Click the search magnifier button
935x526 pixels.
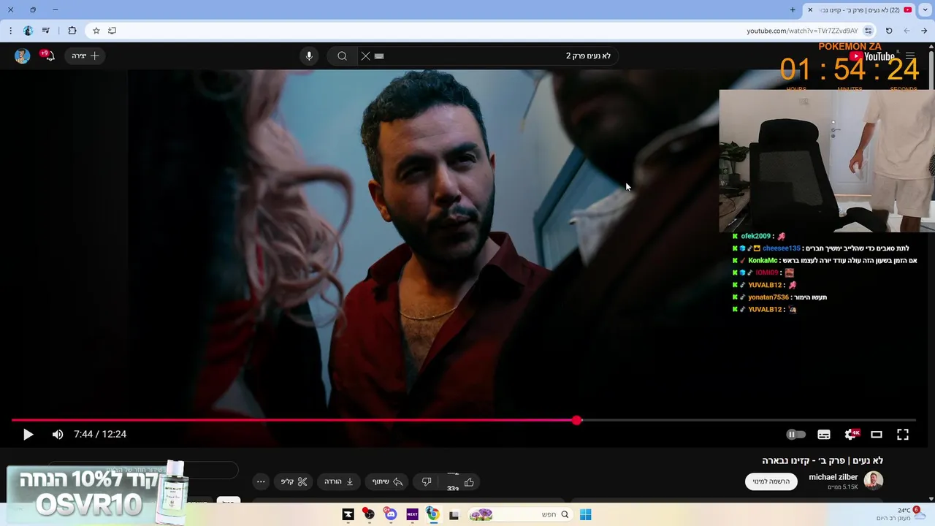coord(342,56)
